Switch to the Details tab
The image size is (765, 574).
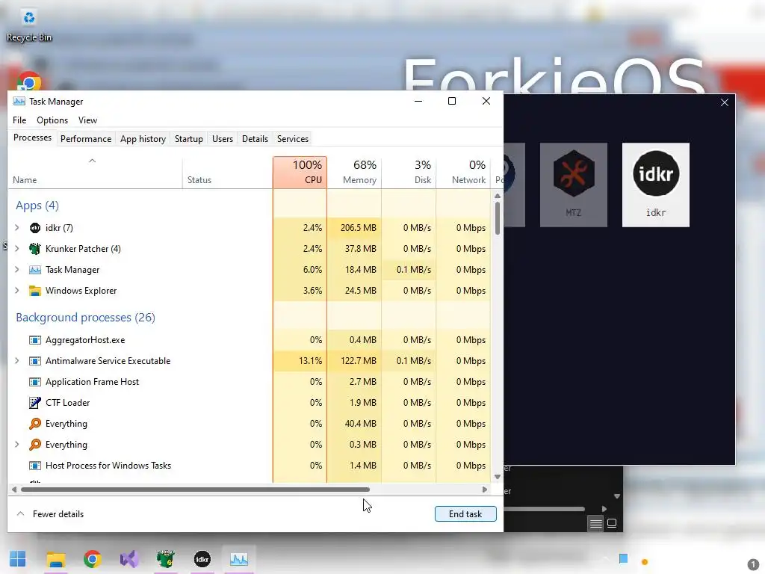[255, 139]
